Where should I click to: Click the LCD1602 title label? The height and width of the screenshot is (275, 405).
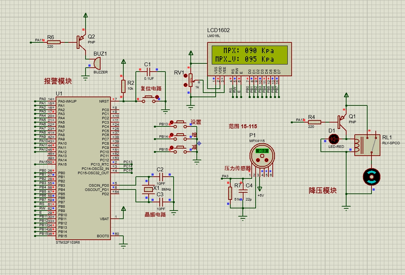(x=218, y=30)
